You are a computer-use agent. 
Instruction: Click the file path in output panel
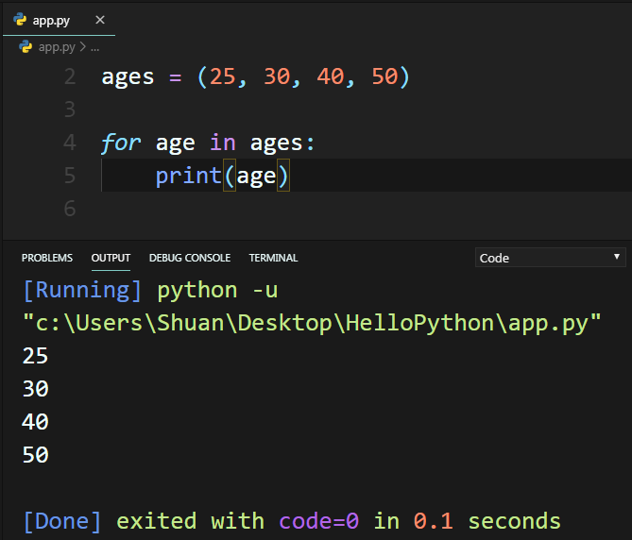[x=312, y=323]
